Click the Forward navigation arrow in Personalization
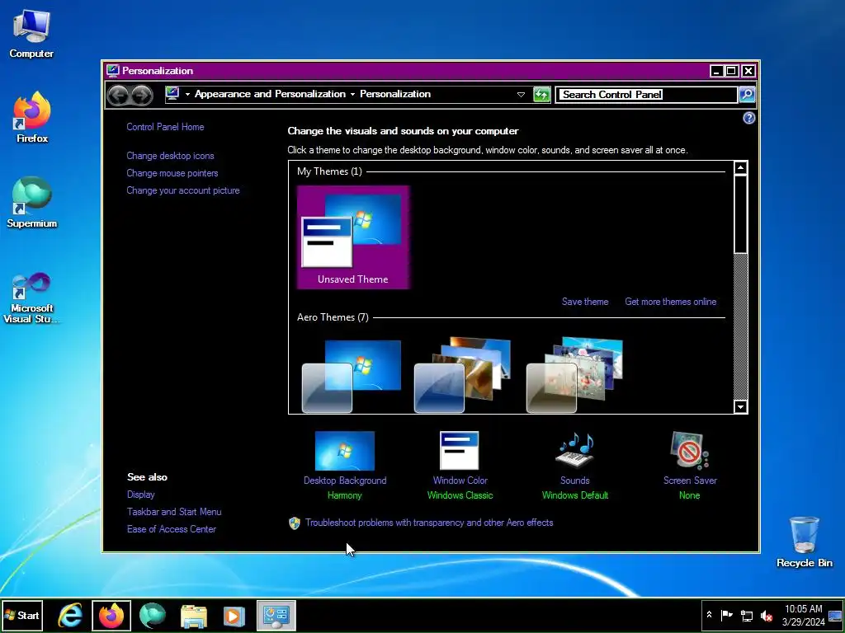 (142, 96)
